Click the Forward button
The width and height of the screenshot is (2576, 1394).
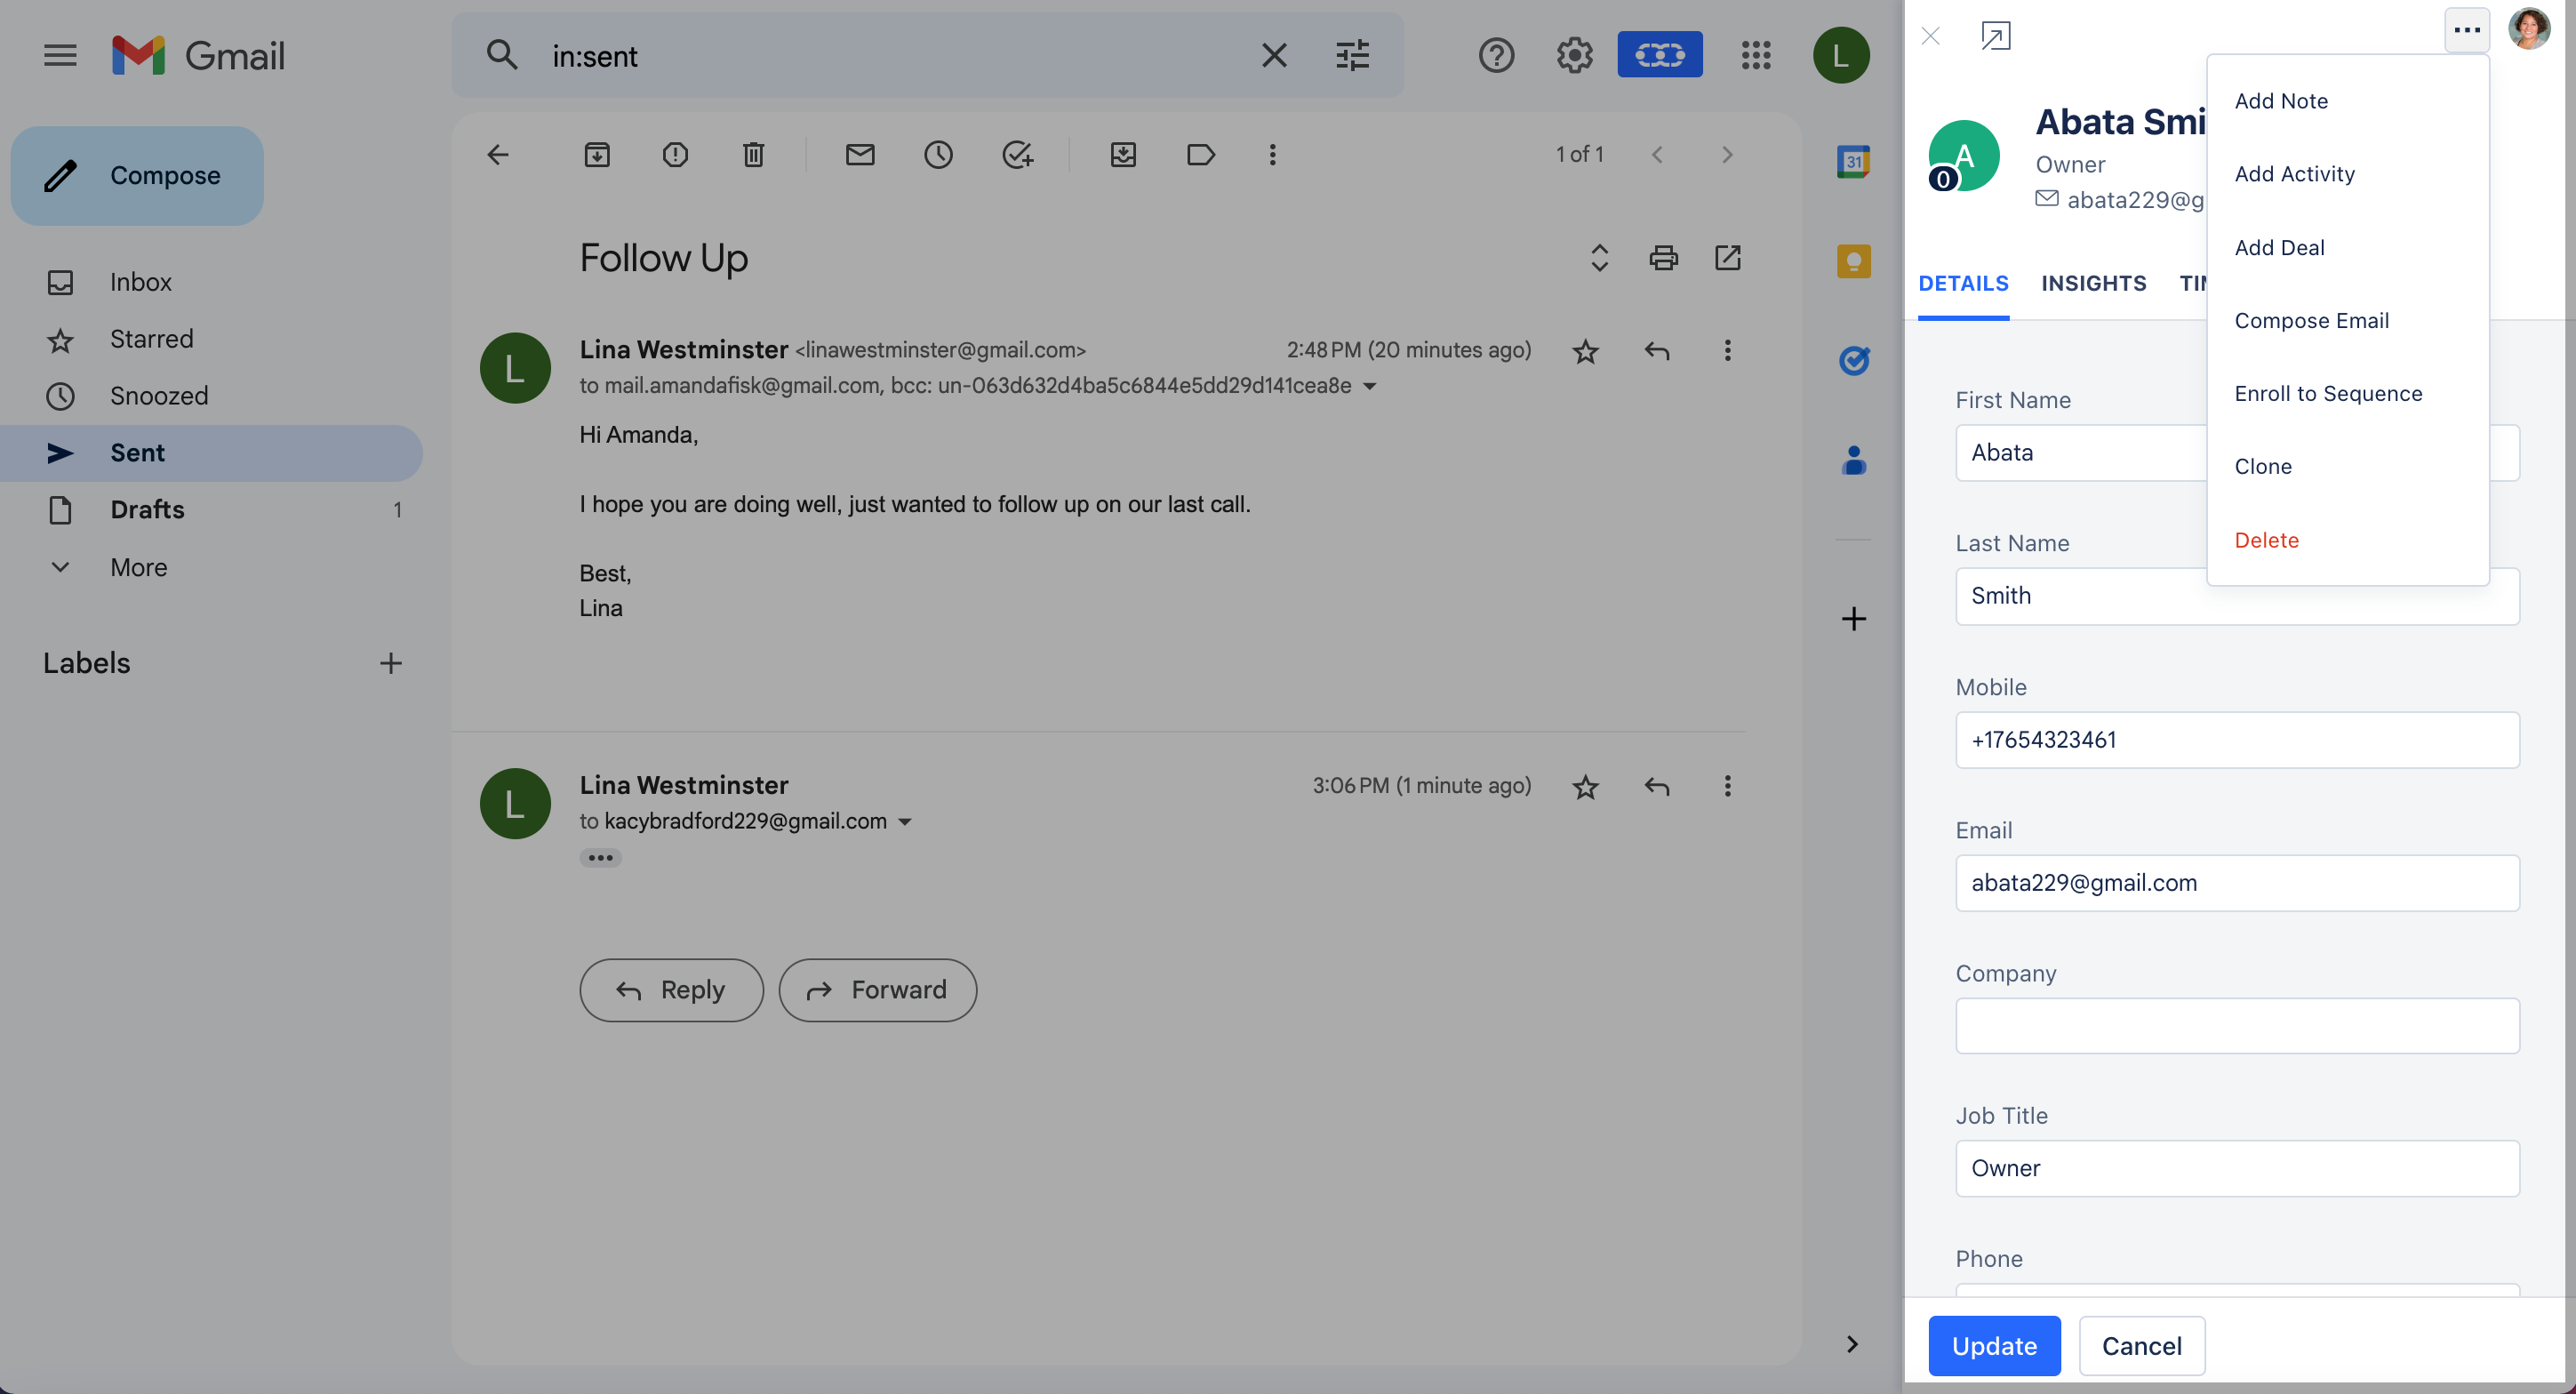[877, 990]
